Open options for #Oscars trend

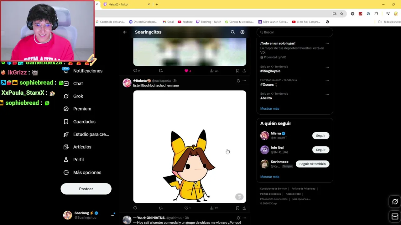[x=327, y=81]
